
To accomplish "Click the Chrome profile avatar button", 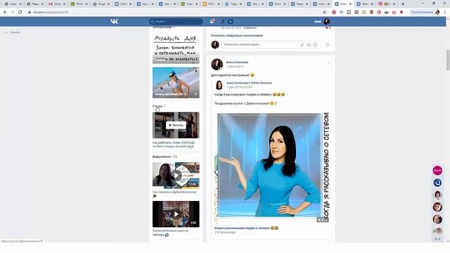I will 425,13.
